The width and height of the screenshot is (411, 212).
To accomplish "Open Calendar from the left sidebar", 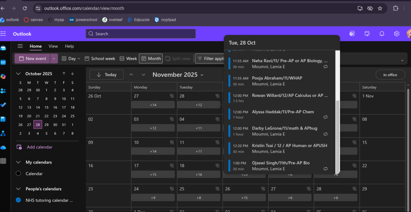I will [x=3, y=62].
